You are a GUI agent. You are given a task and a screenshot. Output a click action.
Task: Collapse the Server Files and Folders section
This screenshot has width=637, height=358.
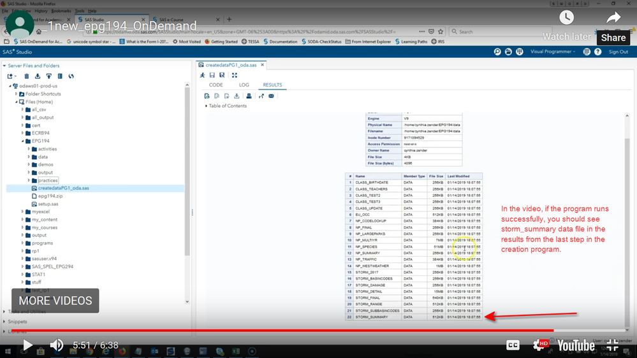[x=4, y=66]
